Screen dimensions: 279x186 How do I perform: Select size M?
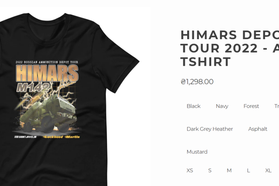click(x=229, y=170)
